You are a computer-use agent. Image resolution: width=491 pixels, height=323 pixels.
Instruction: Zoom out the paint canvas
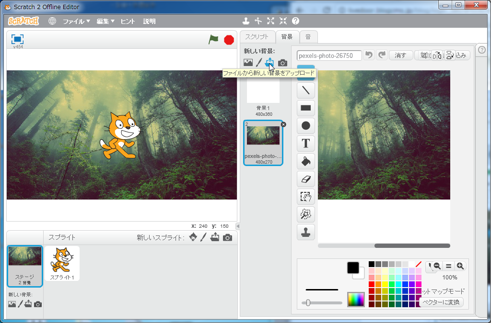437,266
